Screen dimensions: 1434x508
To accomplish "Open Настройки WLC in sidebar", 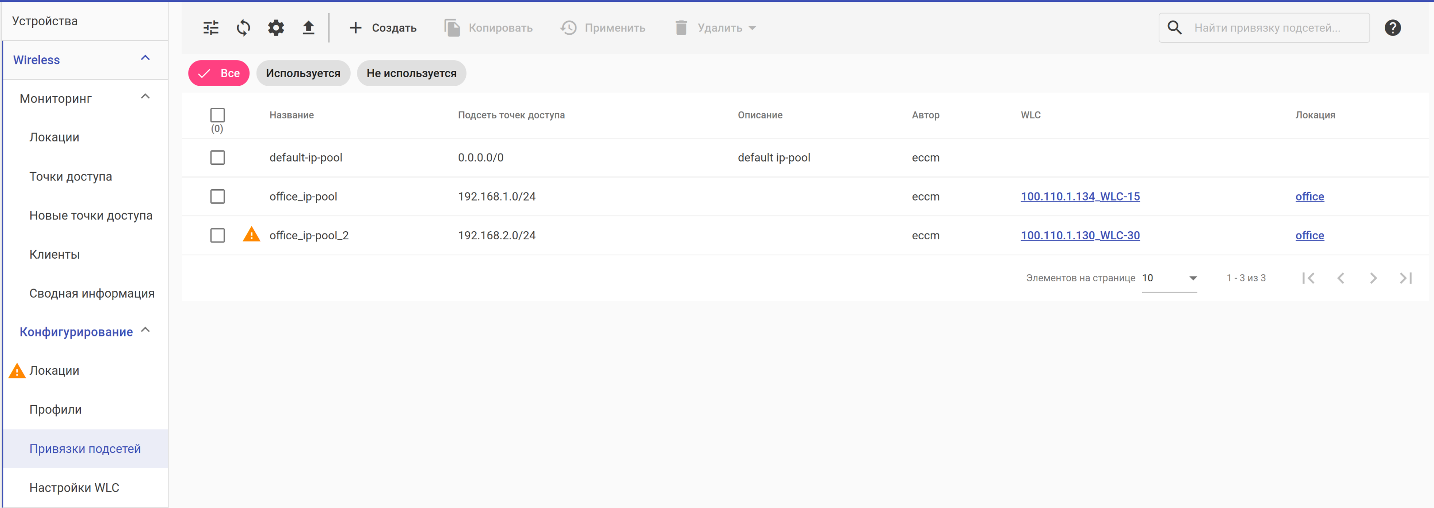I will click(74, 487).
